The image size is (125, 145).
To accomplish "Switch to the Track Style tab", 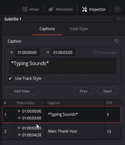I will (x=78, y=29).
